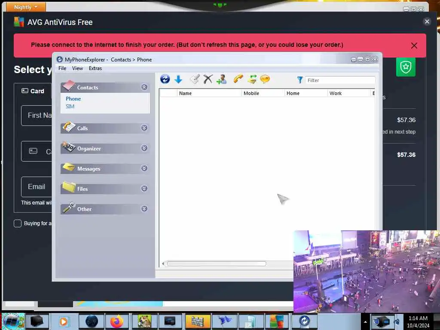Image resolution: width=440 pixels, height=330 pixels.
Task: Click the green sync arrows toolbar icon
Action: coord(252,79)
